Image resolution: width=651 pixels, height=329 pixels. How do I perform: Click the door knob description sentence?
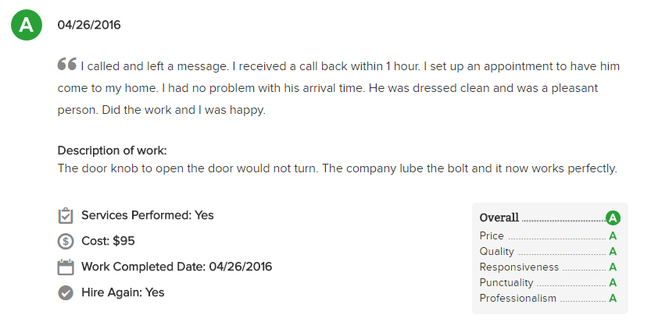[337, 168]
